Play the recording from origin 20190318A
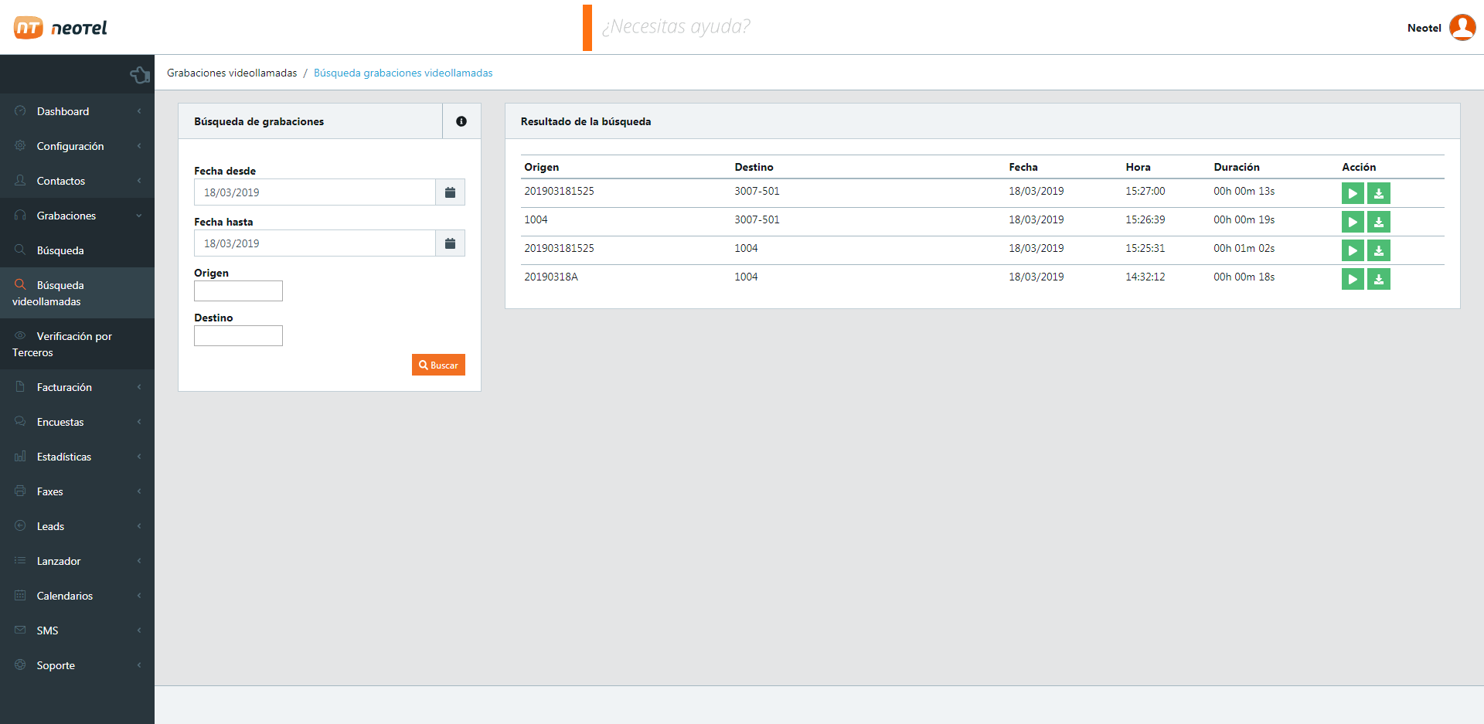1484x724 pixels. 1352,279
